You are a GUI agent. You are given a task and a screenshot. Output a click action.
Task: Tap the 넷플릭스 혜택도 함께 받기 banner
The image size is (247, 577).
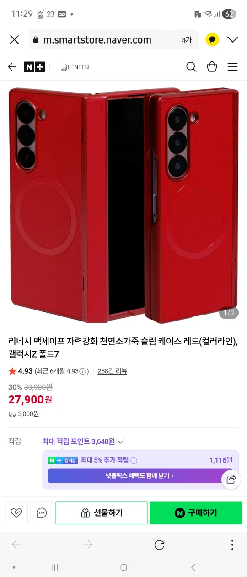point(140,475)
